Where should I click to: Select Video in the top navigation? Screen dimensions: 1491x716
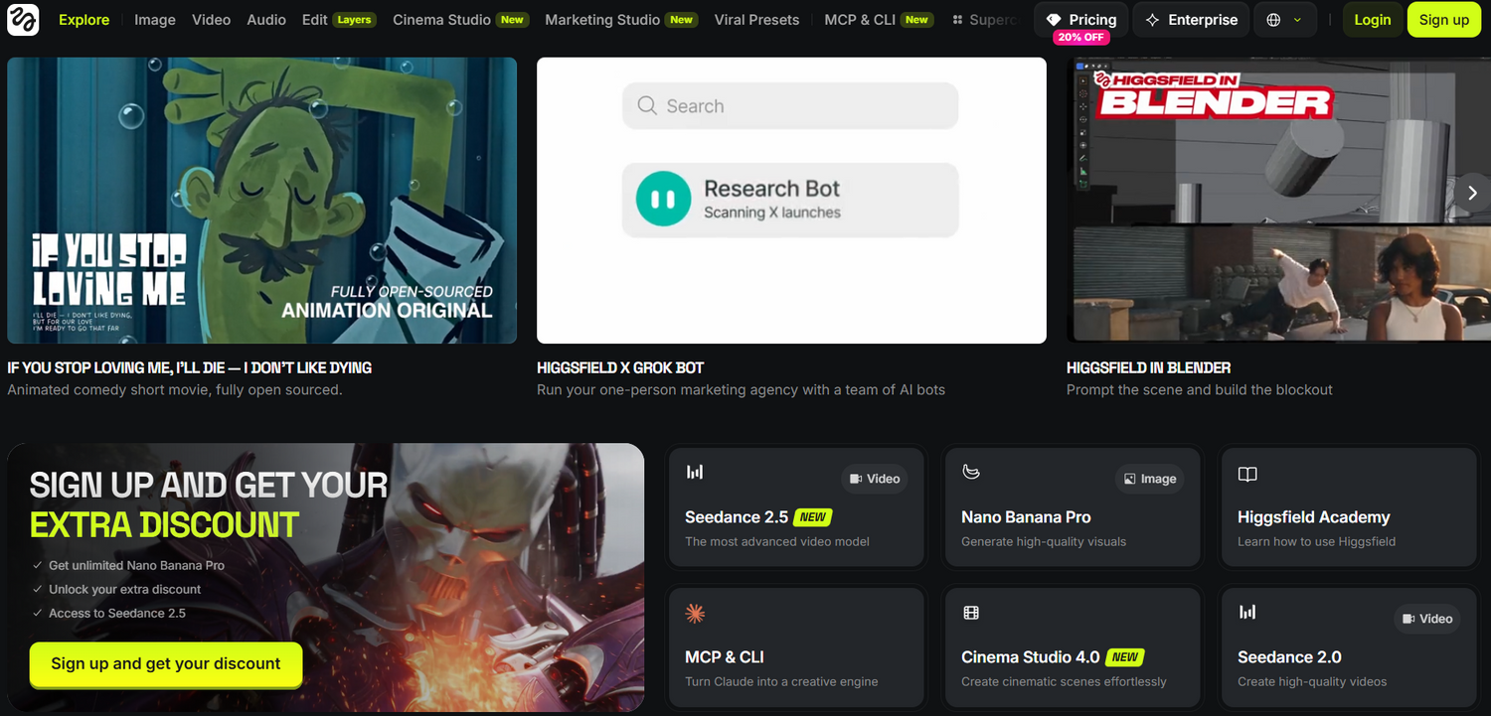click(x=211, y=20)
